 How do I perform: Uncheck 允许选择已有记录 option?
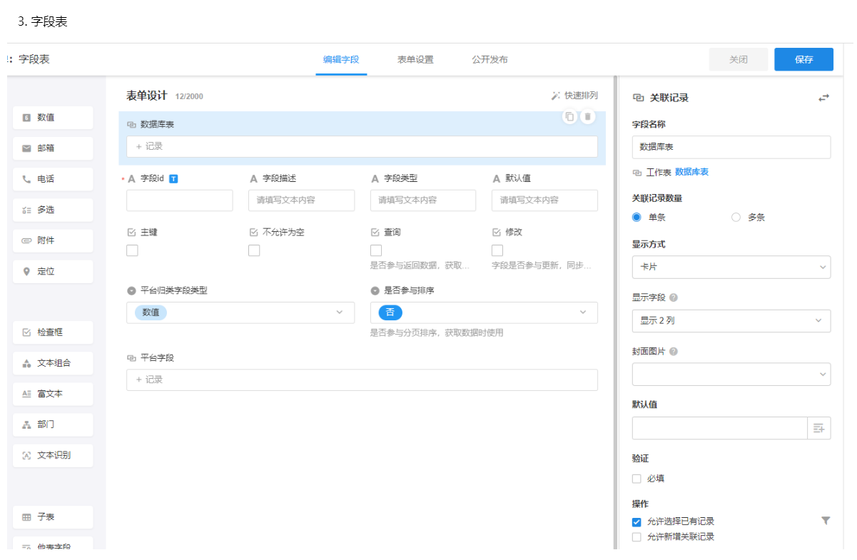pos(637,521)
